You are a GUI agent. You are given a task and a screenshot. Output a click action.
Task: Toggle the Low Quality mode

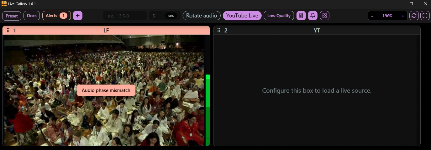coord(279,16)
